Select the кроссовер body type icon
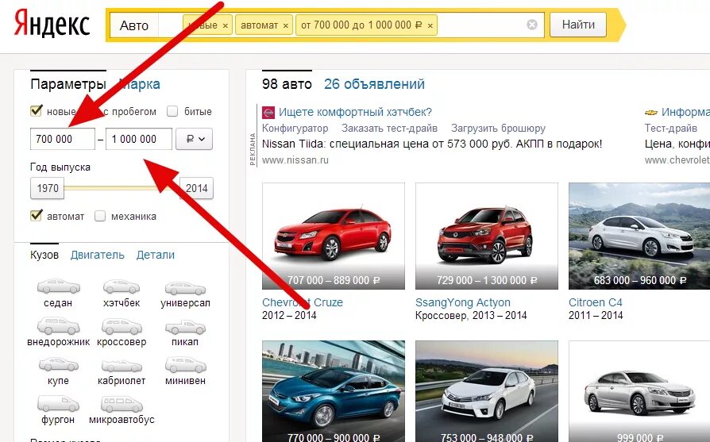Image resolution: width=710 pixels, height=442 pixels. pyautogui.click(x=122, y=326)
